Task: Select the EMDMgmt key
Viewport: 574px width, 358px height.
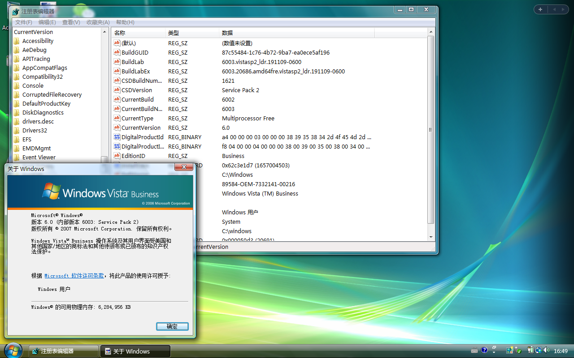Action: point(37,149)
